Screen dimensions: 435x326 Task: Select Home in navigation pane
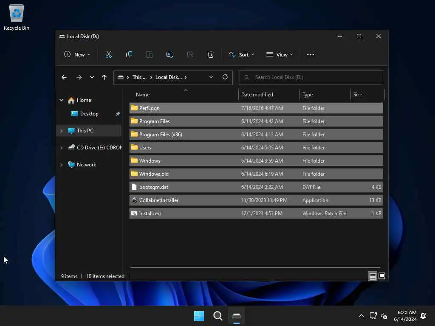[x=84, y=100]
